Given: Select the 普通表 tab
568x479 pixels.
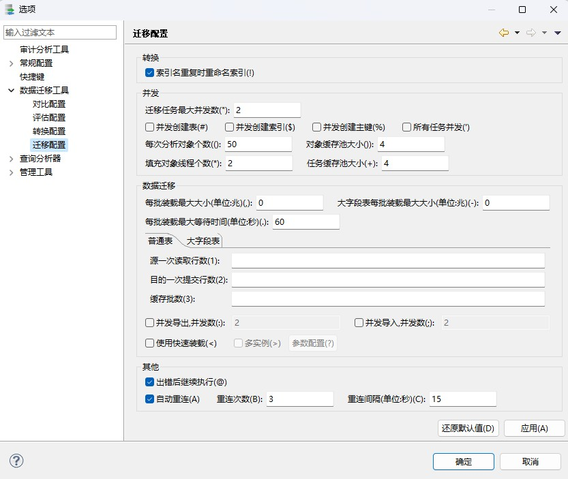Looking at the screenshot, I should click(160, 241).
